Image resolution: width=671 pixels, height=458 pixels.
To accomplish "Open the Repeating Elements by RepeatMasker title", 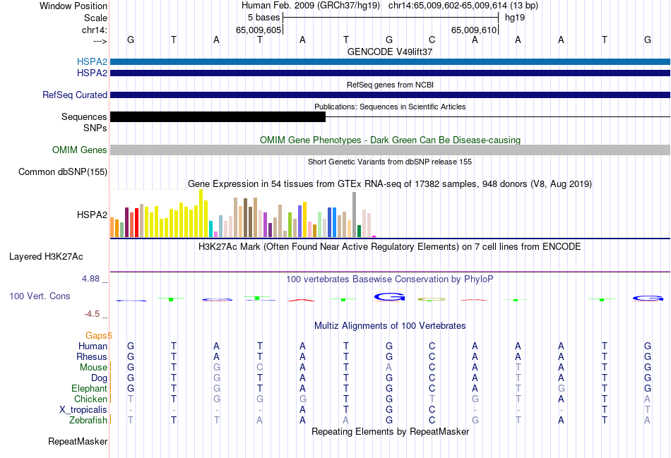I will tap(390, 431).
